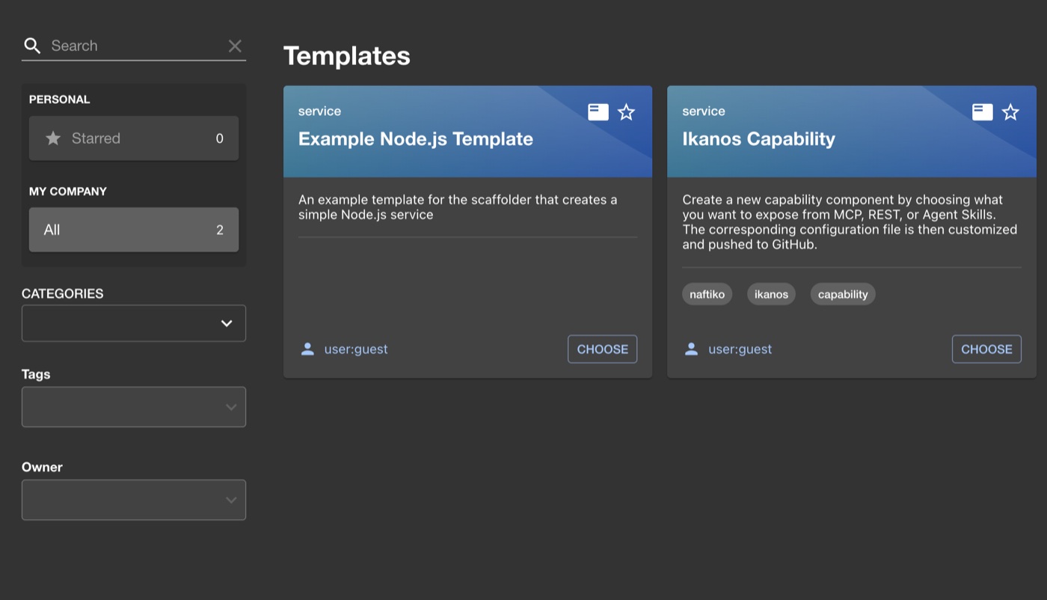
Task: Clear the search field with X
Action: click(x=235, y=46)
